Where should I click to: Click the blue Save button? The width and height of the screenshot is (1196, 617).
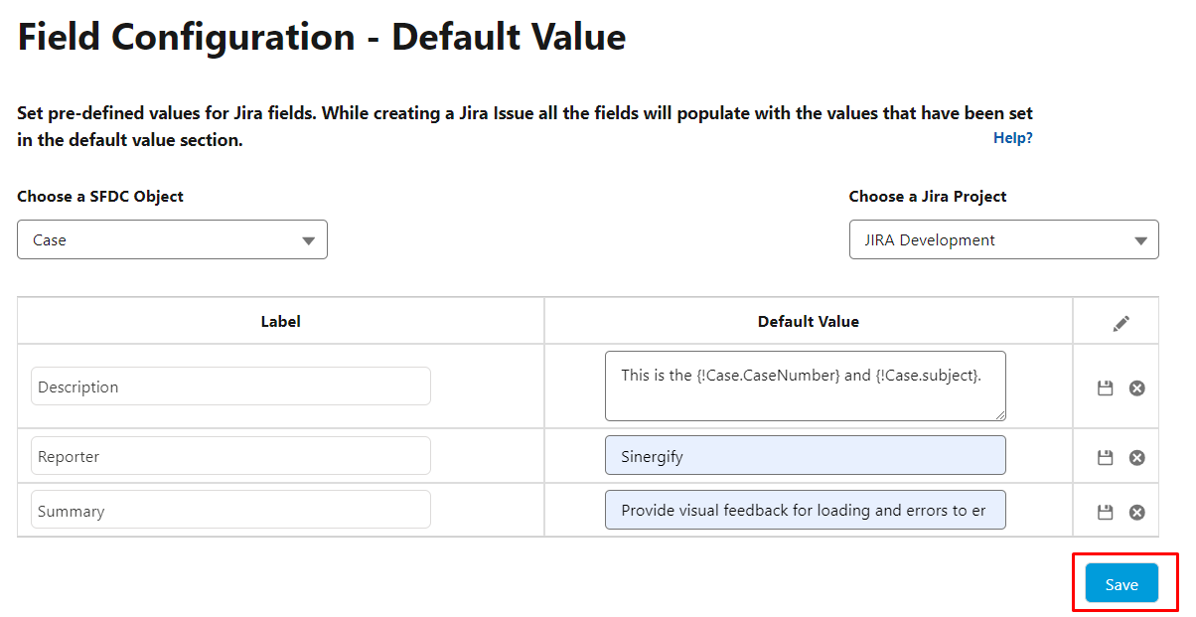pyautogui.click(x=1121, y=583)
